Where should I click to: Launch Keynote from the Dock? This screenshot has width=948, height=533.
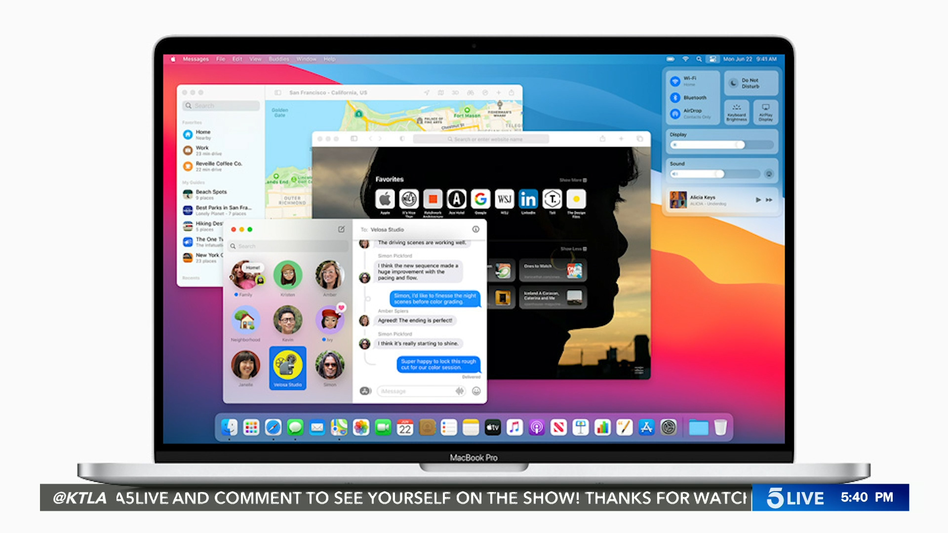[x=581, y=427]
